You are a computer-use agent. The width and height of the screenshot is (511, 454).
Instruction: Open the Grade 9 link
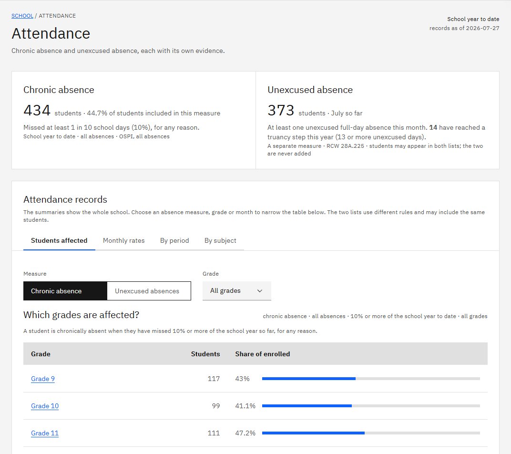[43, 379]
